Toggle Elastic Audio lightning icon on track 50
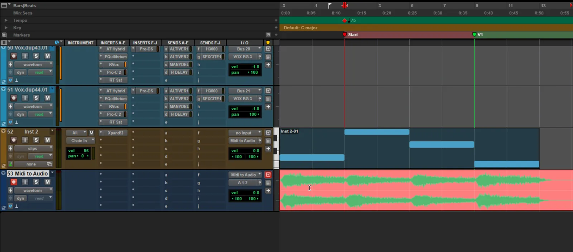Image resolution: width=573 pixels, height=252 pixels. point(10,64)
